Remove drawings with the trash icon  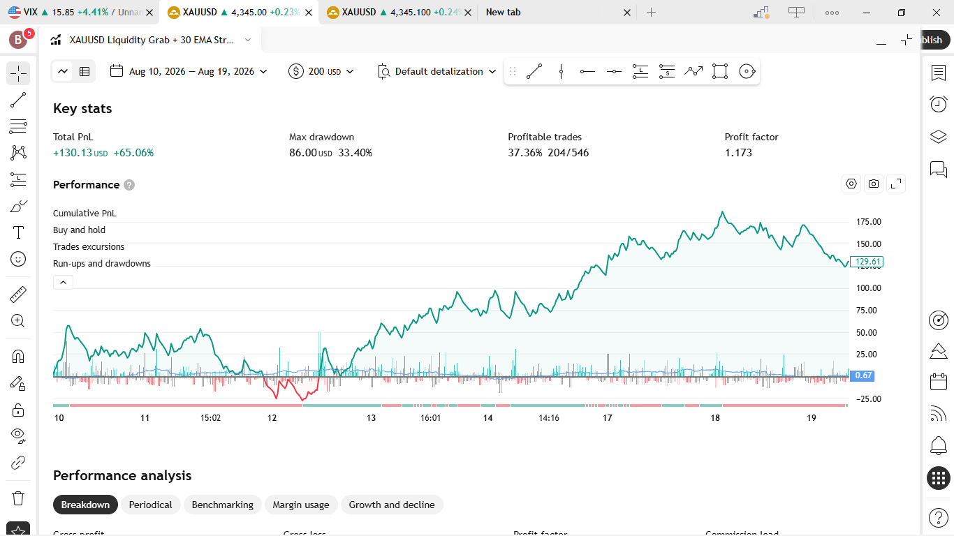click(x=18, y=498)
